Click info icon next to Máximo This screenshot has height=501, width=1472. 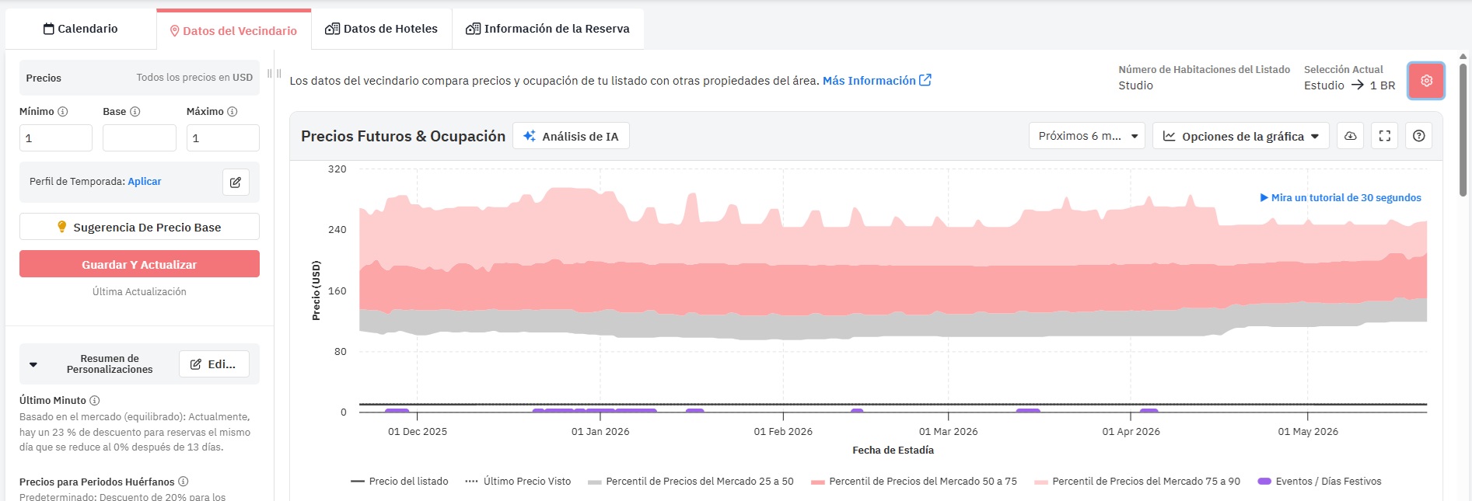233,112
